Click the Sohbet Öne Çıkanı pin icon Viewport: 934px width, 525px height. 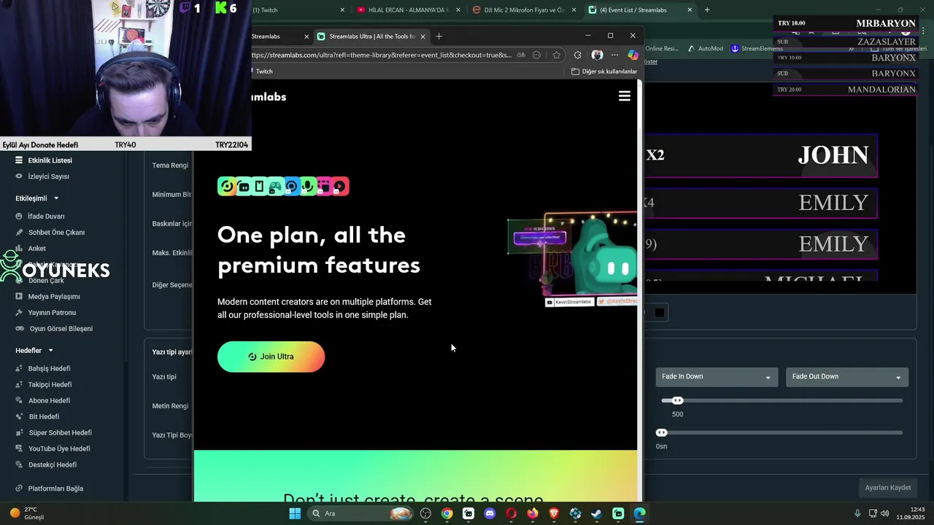pyautogui.click(x=20, y=233)
